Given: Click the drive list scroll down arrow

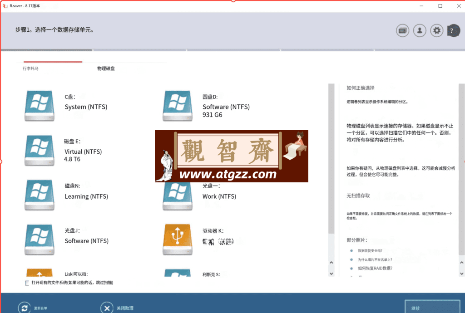Looking at the screenshot, I should (331, 274).
